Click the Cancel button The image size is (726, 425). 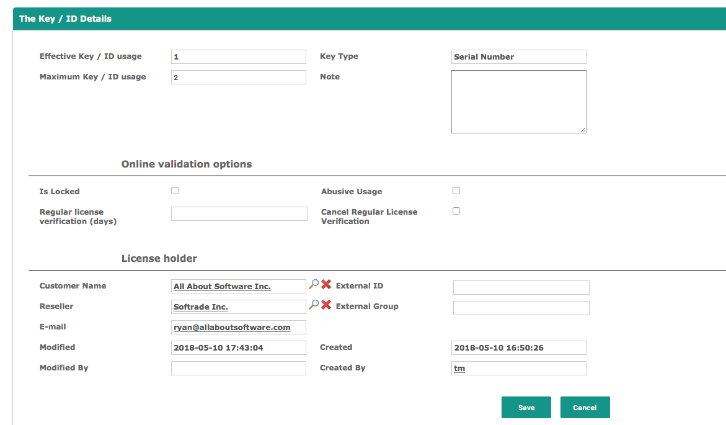585,408
